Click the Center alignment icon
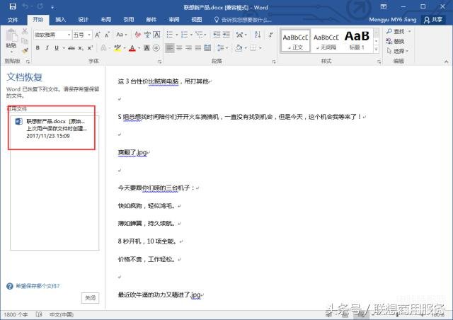This screenshot has height=320, width=453. click(179, 48)
